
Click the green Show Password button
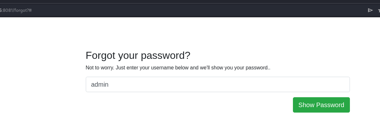pos(321,105)
